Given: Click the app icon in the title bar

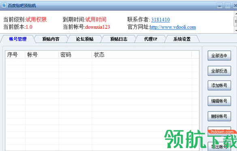Looking at the screenshot, I should click(x=4, y=5).
